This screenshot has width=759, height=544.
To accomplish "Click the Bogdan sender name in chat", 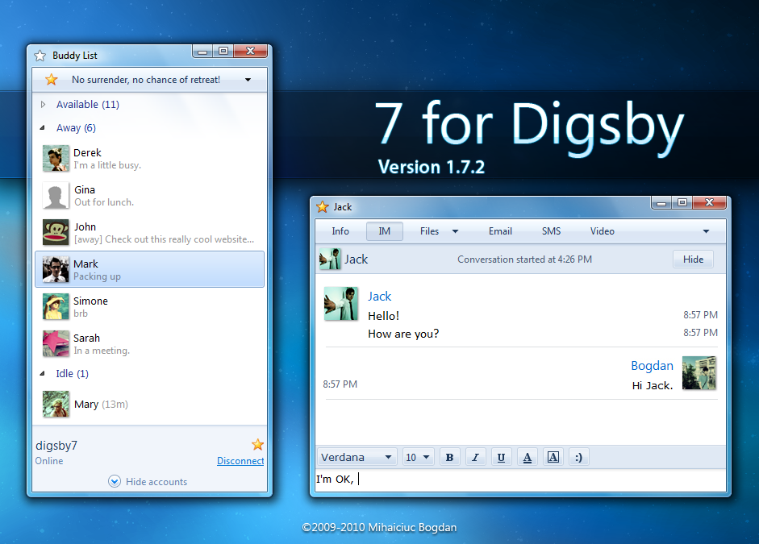I will tap(652, 366).
